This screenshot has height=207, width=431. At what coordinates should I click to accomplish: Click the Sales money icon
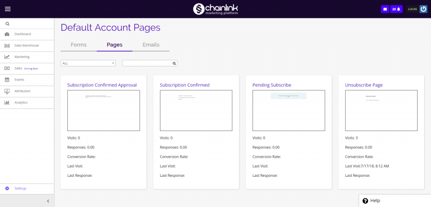(7, 68)
